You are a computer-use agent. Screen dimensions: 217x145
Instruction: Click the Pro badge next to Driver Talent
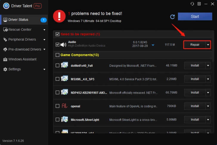click(38, 6)
